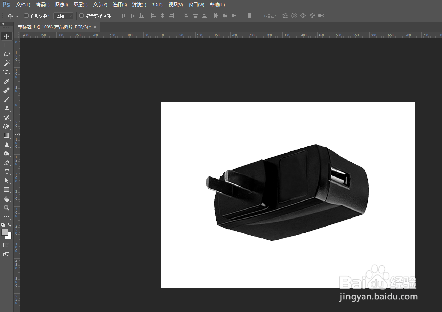
Task: Open the 图像(I) menu
Action: [x=62, y=5]
